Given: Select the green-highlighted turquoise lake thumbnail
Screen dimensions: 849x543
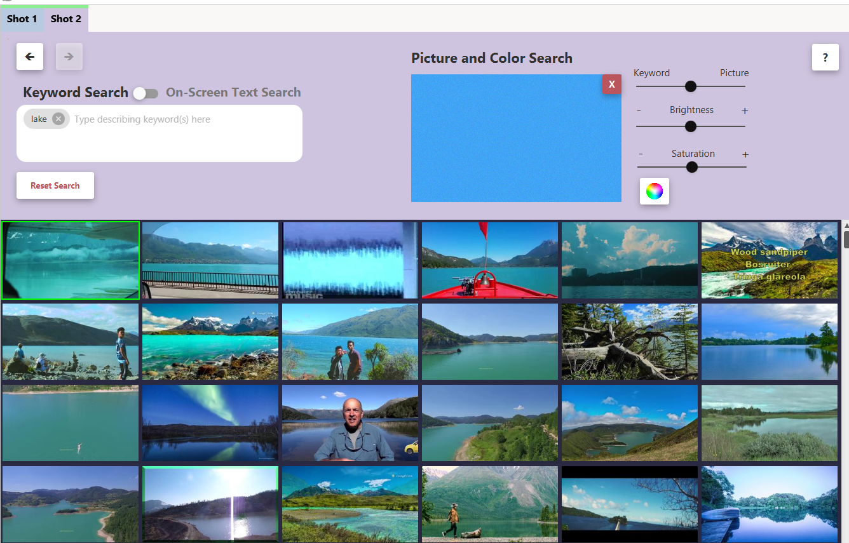Looking at the screenshot, I should coord(71,260).
